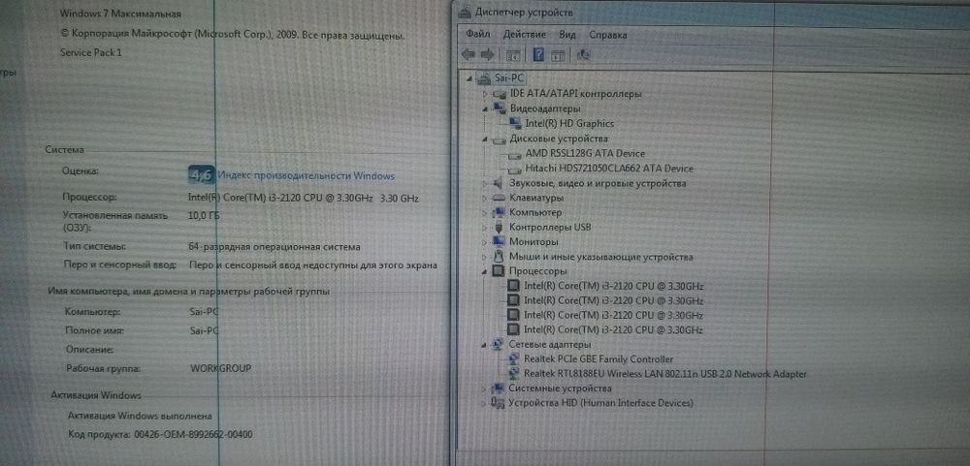Click the Контроллеры USB icon
970x466 pixels.
[500, 228]
